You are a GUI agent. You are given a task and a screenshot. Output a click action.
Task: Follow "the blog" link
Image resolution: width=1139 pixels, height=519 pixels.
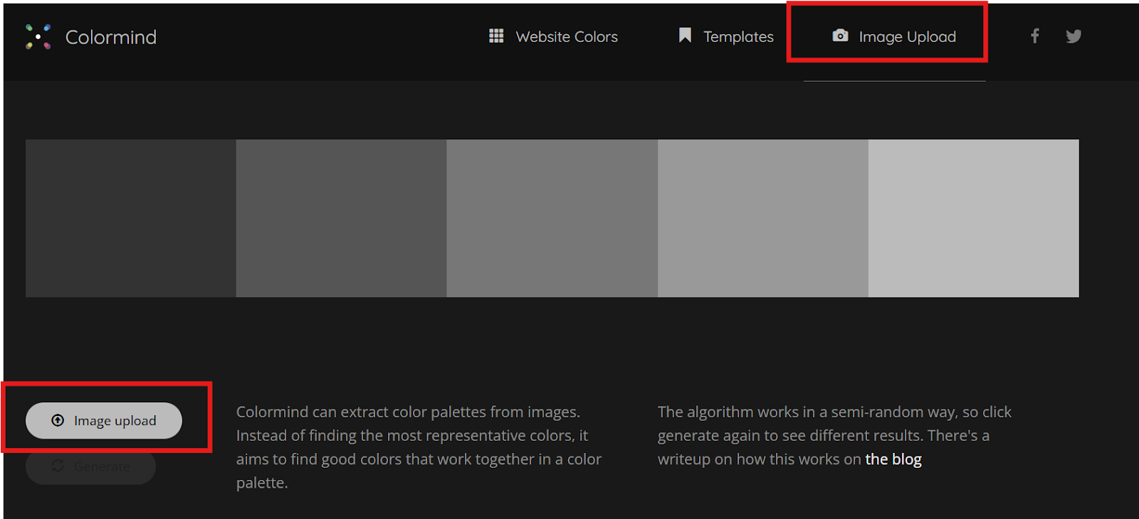coord(893,459)
